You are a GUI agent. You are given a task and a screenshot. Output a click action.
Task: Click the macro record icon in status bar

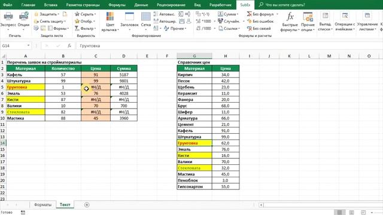point(23,213)
